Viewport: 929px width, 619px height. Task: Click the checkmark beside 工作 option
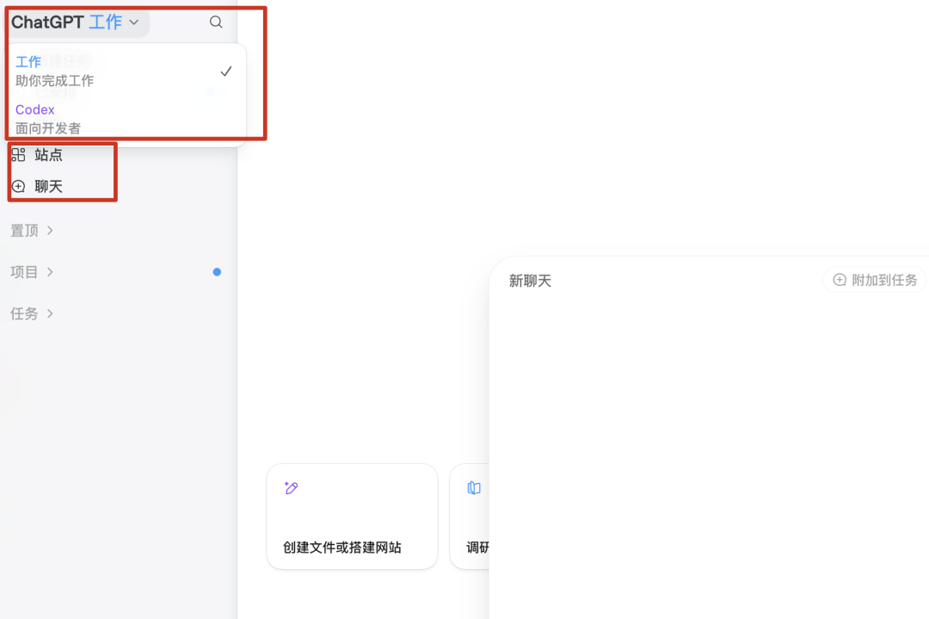point(225,71)
